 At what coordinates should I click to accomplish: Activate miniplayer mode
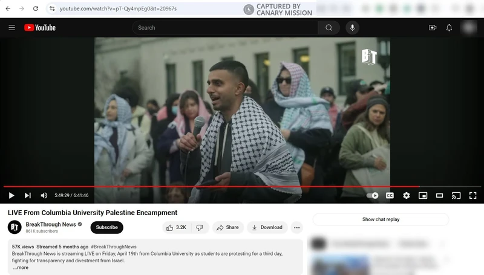(x=423, y=195)
